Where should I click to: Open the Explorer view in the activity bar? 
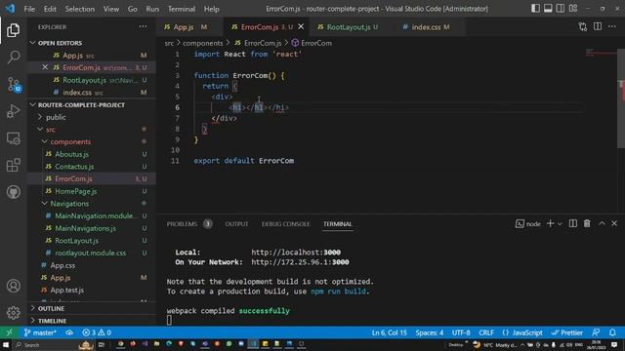(13, 30)
